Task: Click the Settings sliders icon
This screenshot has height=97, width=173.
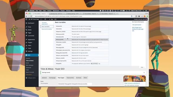Action: pos(26,51)
